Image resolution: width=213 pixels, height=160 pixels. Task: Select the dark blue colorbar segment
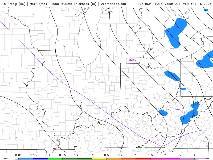[x=40, y=159]
